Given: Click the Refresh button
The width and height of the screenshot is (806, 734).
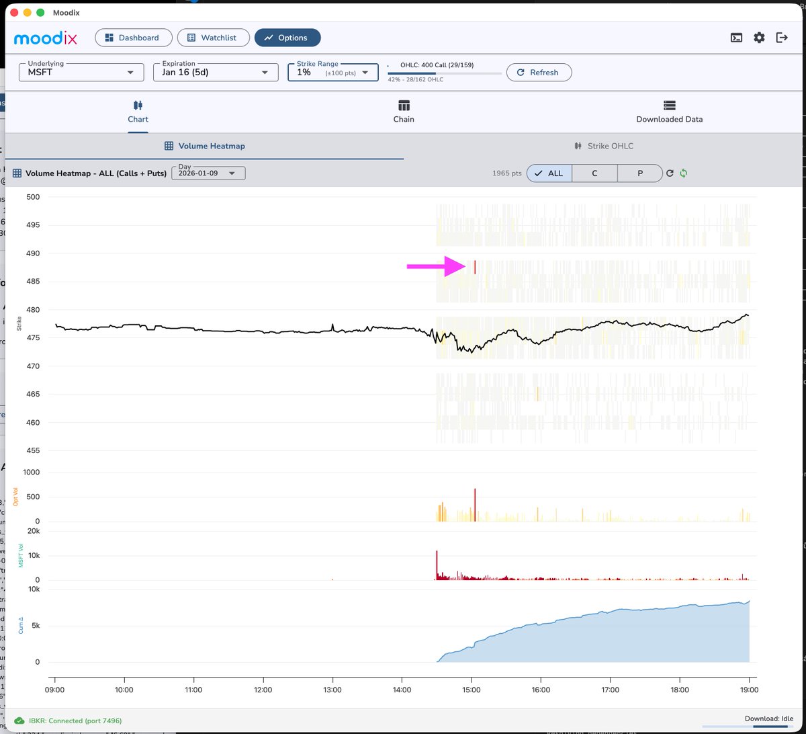Looking at the screenshot, I should [539, 72].
